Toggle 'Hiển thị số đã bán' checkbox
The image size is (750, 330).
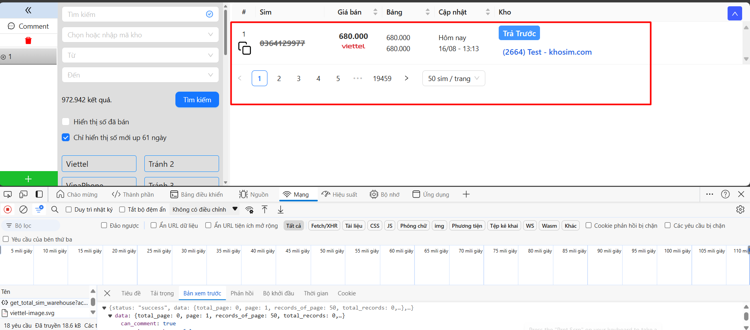click(x=66, y=122)
